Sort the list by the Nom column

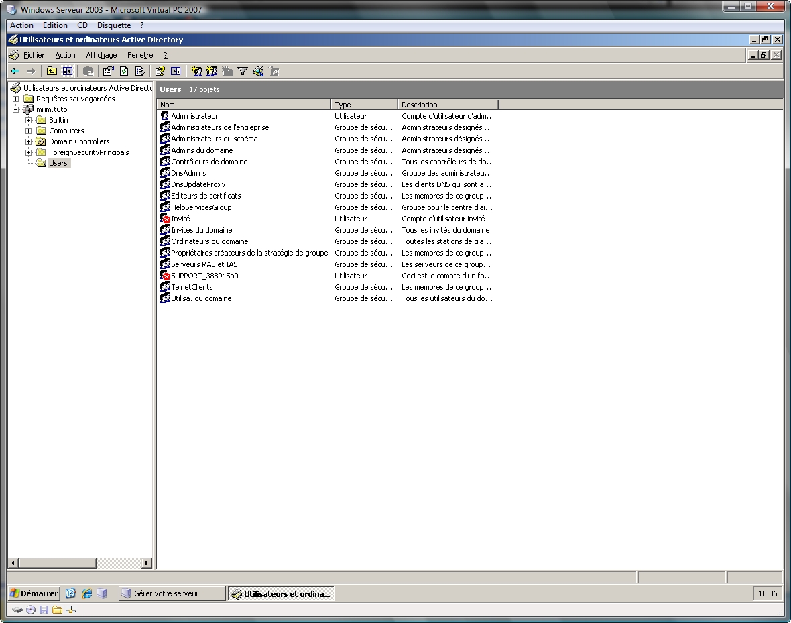(243, 105)
